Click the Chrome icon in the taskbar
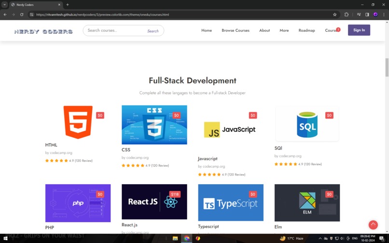This screenshot has width=389, height=243. tap(187, 239)
